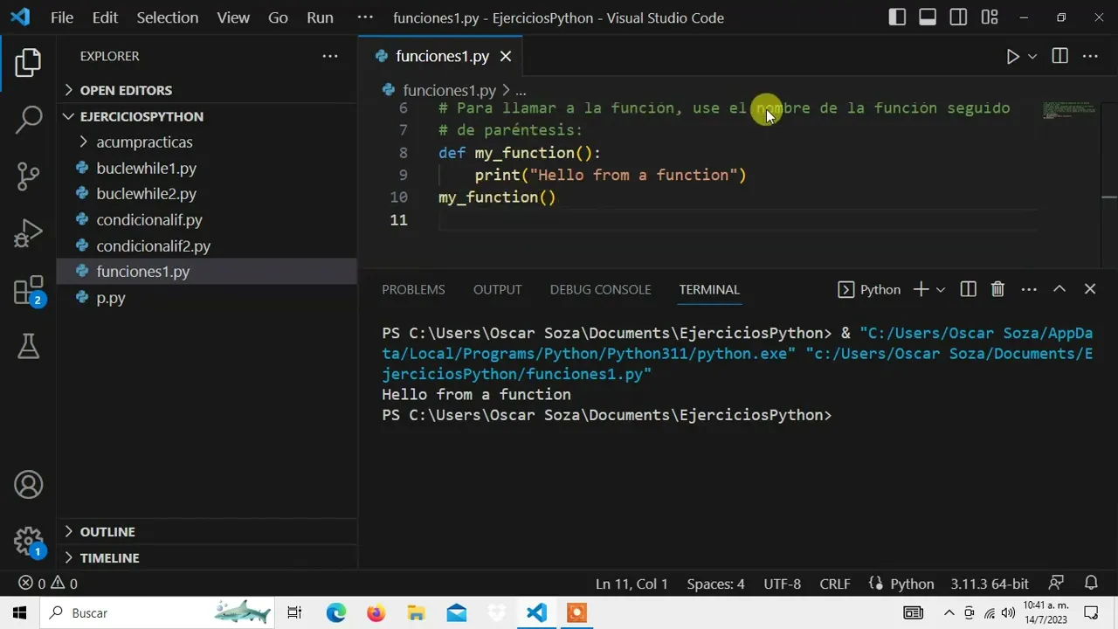Open the Go menu
This screenshot has width=1118, height=629.
pos(278,17)
